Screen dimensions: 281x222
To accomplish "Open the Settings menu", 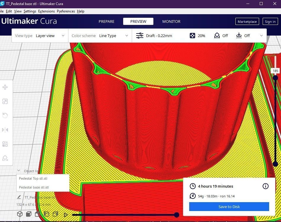I will point(30,11).
